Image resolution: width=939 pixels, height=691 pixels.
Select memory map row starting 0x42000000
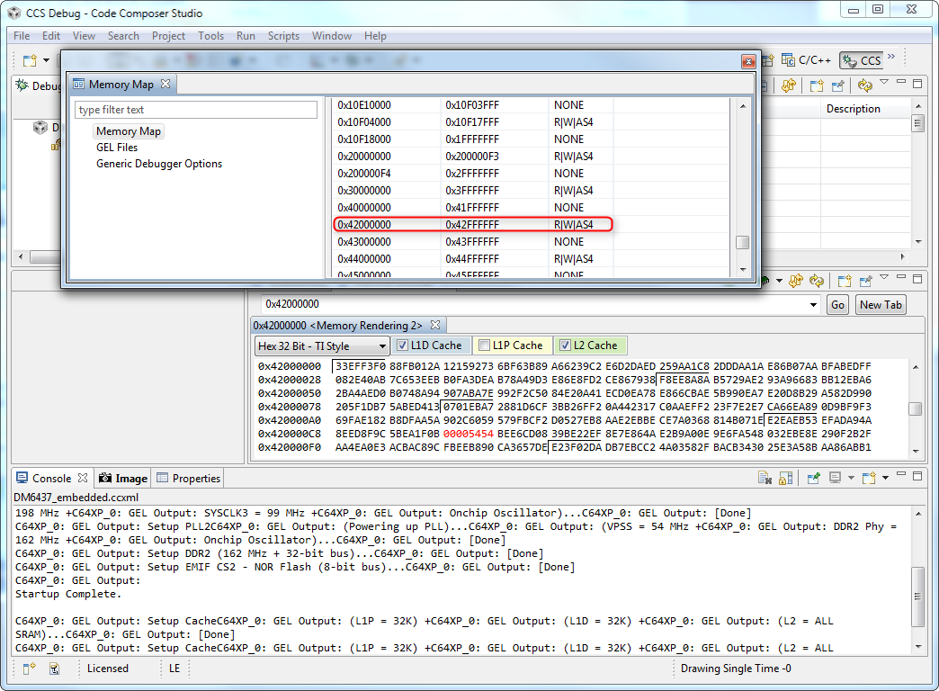pyautogui.click(x=472, y=225)
